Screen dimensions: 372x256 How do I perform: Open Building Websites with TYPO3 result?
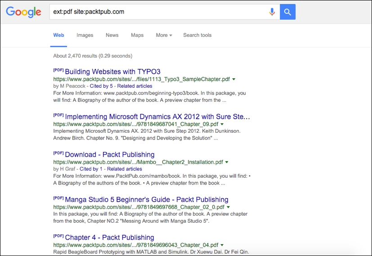[112, 72]
